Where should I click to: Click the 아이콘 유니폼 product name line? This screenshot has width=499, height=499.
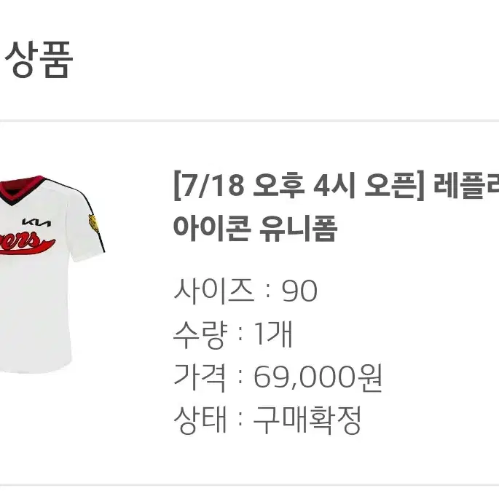click(255, 228)
